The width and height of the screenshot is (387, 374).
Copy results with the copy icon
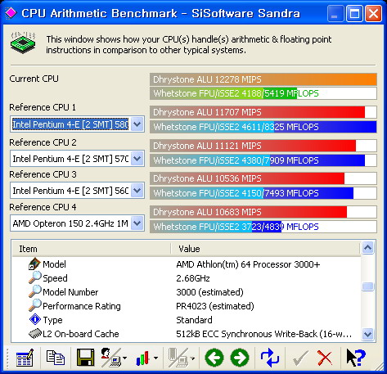tap(56, 358)
